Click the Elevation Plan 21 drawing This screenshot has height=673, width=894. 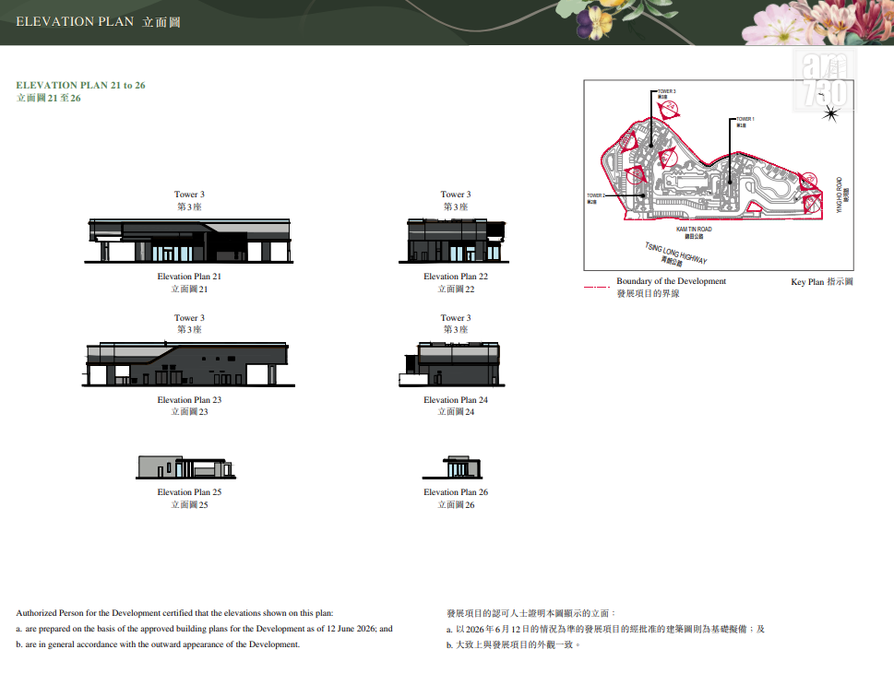(x=189, y=240)
